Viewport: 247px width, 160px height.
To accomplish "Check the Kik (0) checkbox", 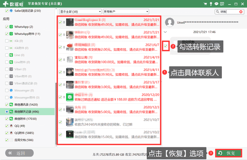I will point(7,41).
